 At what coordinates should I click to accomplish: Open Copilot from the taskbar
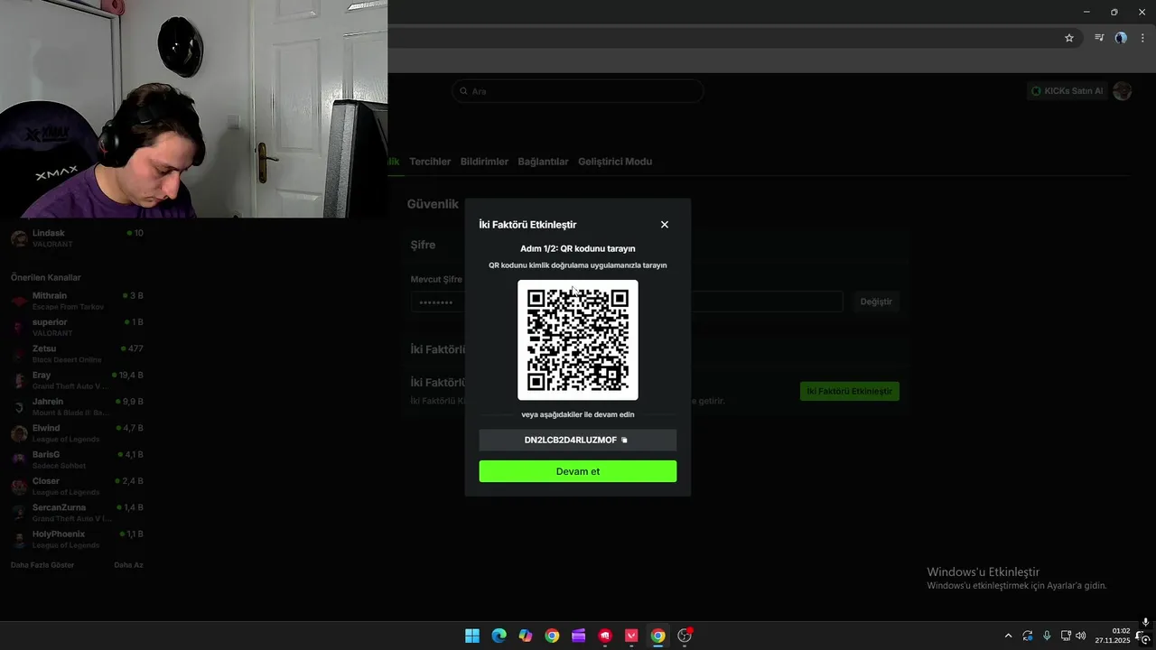(526, 636)
